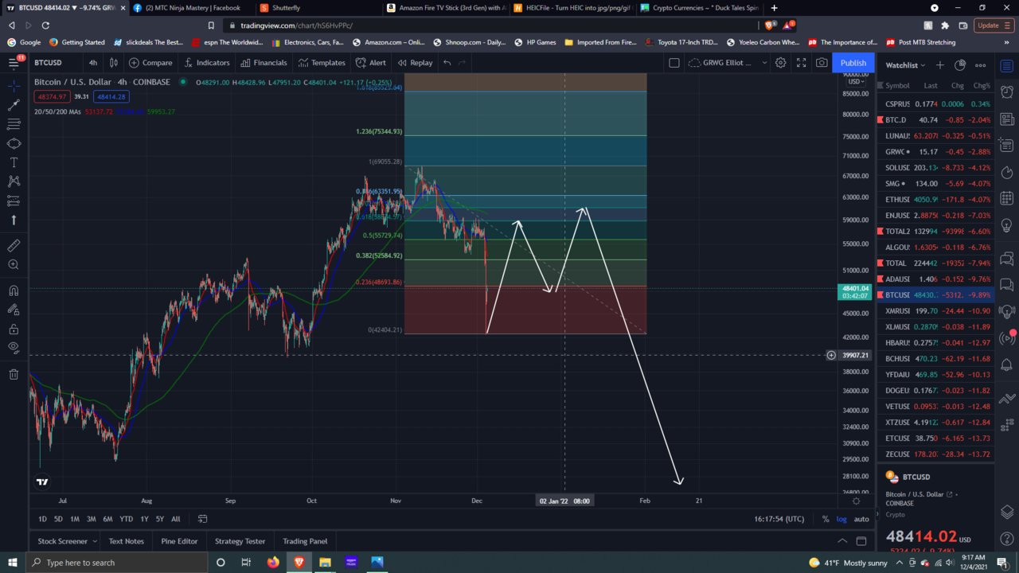1019x573 pixels.
Task: Toggle lock all drawing tools
Action: [14, 329]
